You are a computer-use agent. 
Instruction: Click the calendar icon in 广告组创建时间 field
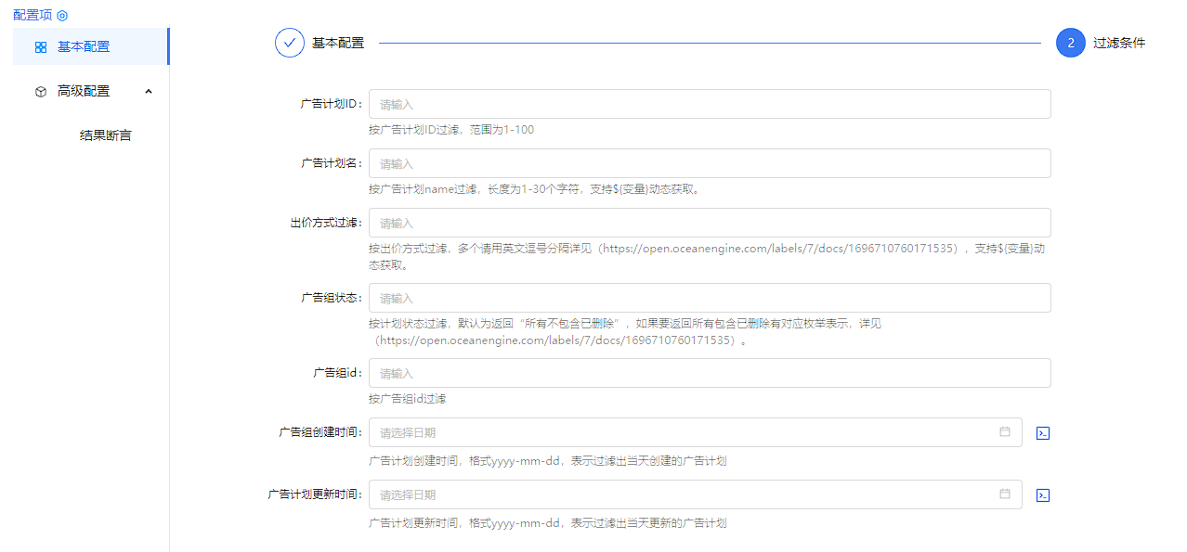point(1004,431)
